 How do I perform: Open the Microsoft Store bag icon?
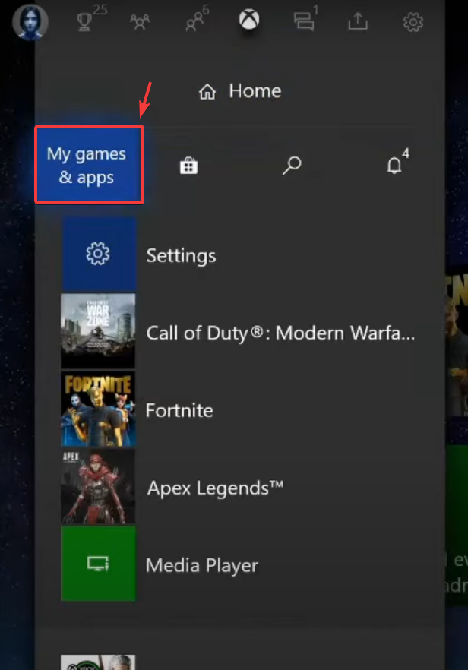188,166
